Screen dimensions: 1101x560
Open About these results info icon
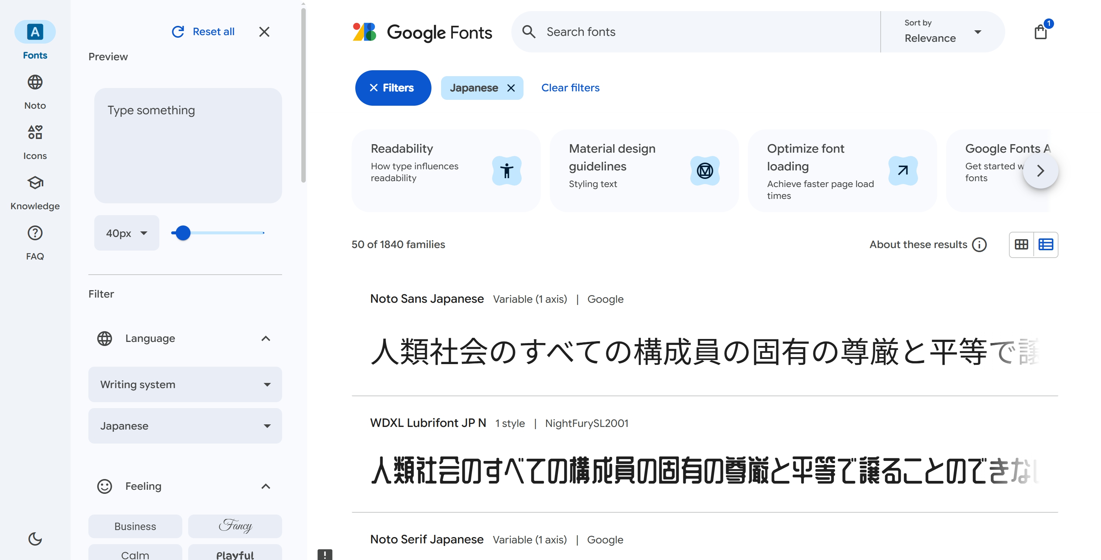pyautogui.click(x=979, y=245)
